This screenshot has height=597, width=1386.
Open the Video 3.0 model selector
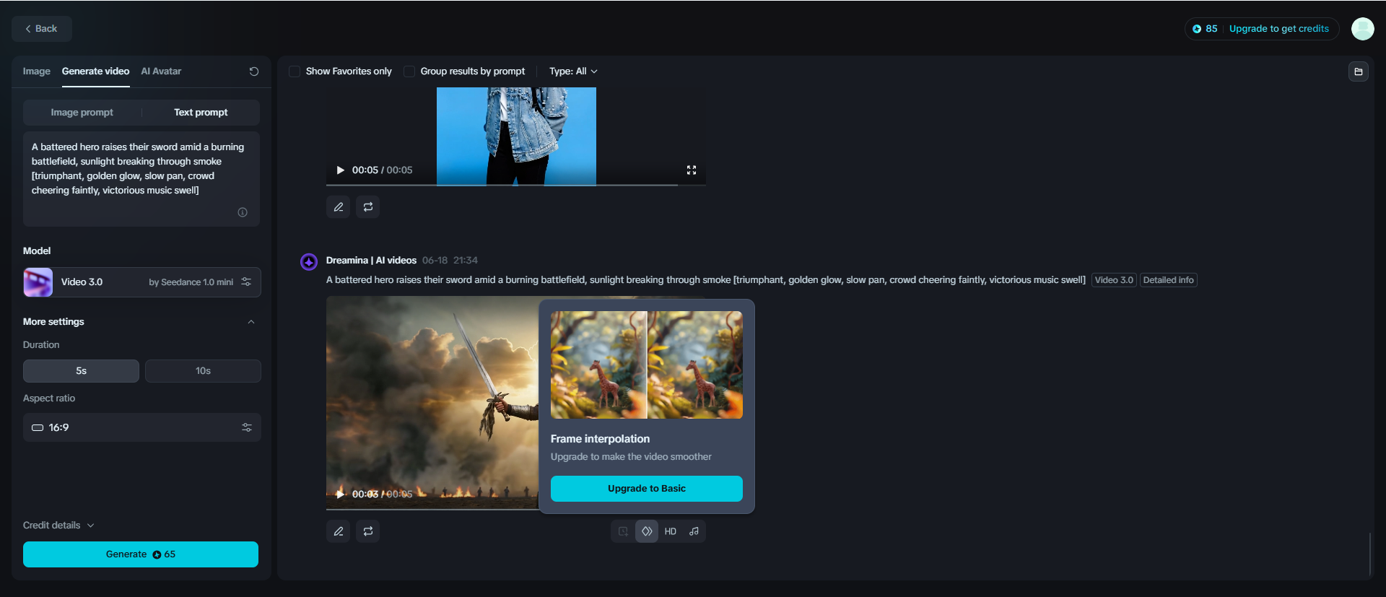pyautogui.click(x=142, y=282)
